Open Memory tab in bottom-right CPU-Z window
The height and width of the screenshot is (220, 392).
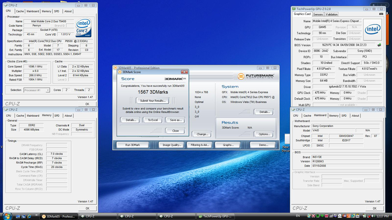(x=333, y=116)
